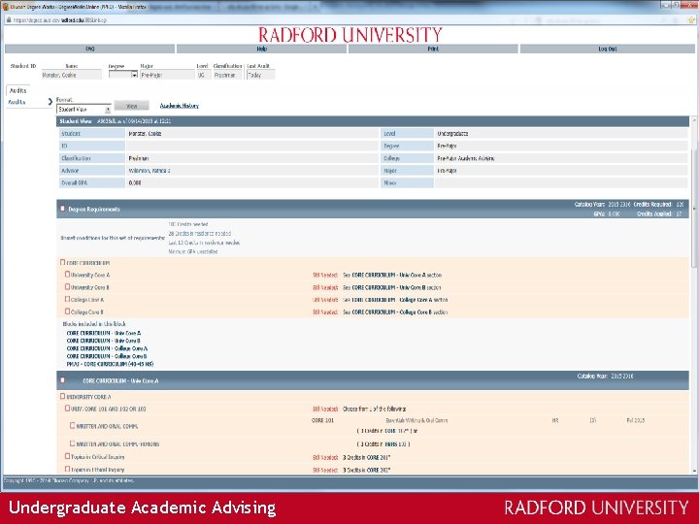Click the Major field showing Pre-Major
Viewport: 699px width, 524px height.
coord(167,76)
